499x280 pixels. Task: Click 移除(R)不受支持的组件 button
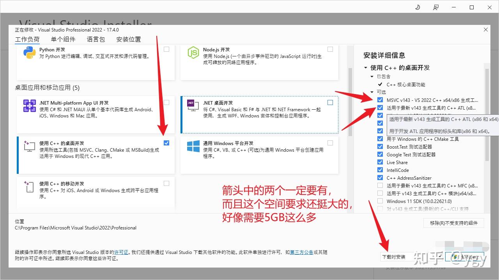[x=454, y=223]
